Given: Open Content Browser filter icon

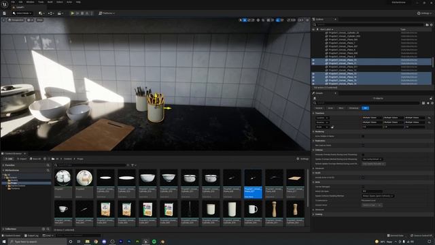Looking at the screenshot, I should (133, 165).
